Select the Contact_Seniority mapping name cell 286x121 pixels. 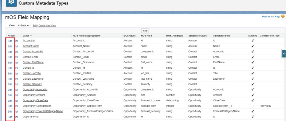(82, 84)
